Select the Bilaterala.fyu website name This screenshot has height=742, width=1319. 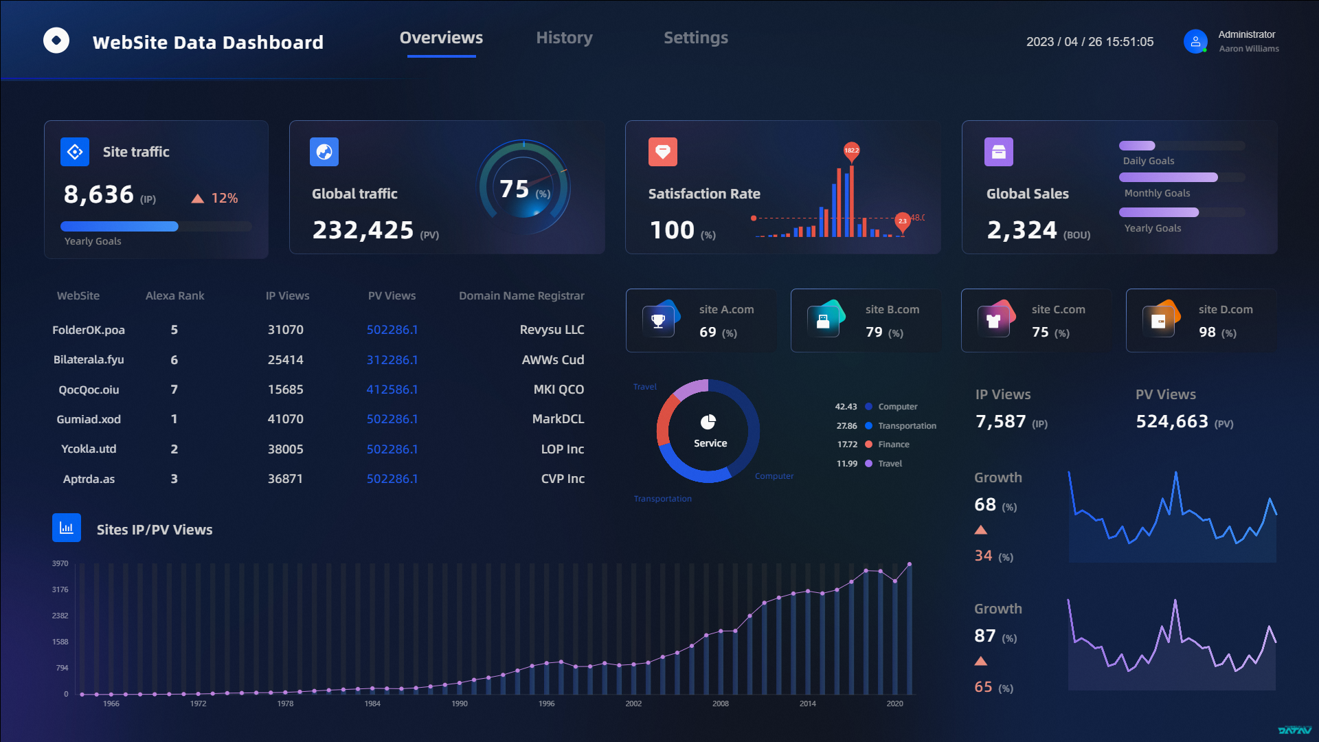tap(89, 360)
